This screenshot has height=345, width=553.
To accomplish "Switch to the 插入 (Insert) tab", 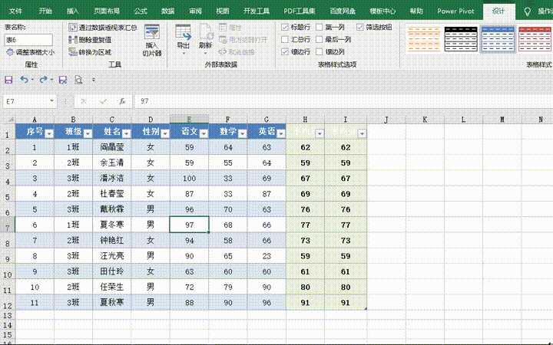I will tap(73, 11).
